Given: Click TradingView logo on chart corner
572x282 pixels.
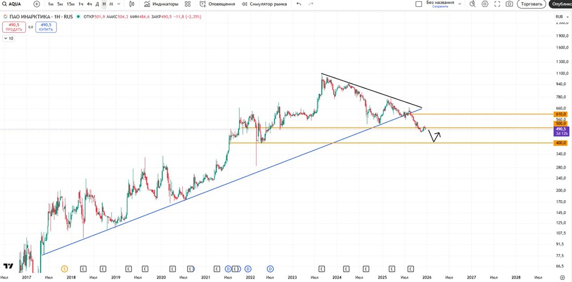Looking at the screenshot, I should 9,266.
